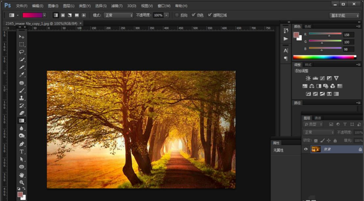Select the Rectangular Marquee tool
Screen dimensions: 364x201
click(22, 44)
